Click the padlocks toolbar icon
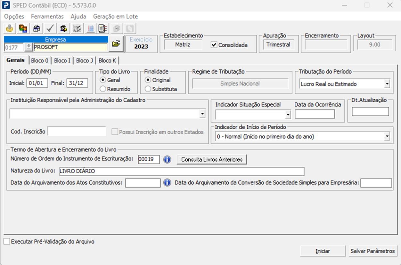 [x=36, y=28]
